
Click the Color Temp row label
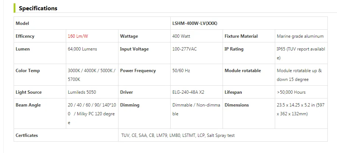(28, 71)
